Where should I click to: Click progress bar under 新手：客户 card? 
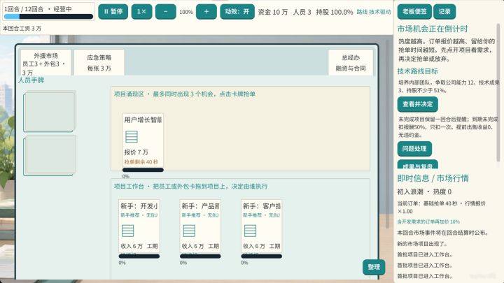pos(262,256)
